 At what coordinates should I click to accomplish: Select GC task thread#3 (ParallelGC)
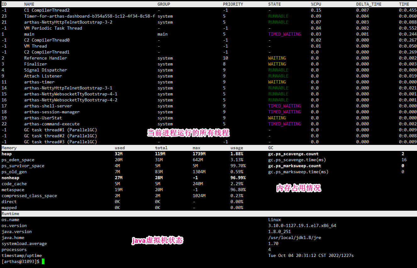pyautogui.click(x=61, y=142)
